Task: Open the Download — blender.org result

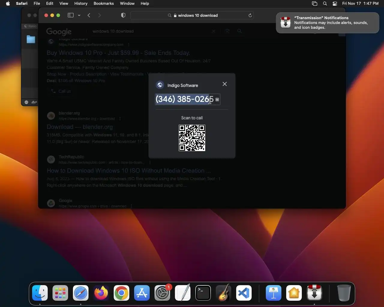Action: point(80,127)
